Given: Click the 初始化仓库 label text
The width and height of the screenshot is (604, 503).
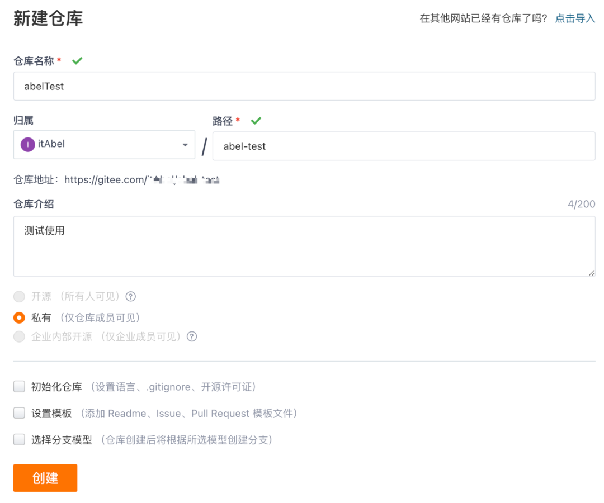Looking at the screenshot, I should (x=56, y=387).
